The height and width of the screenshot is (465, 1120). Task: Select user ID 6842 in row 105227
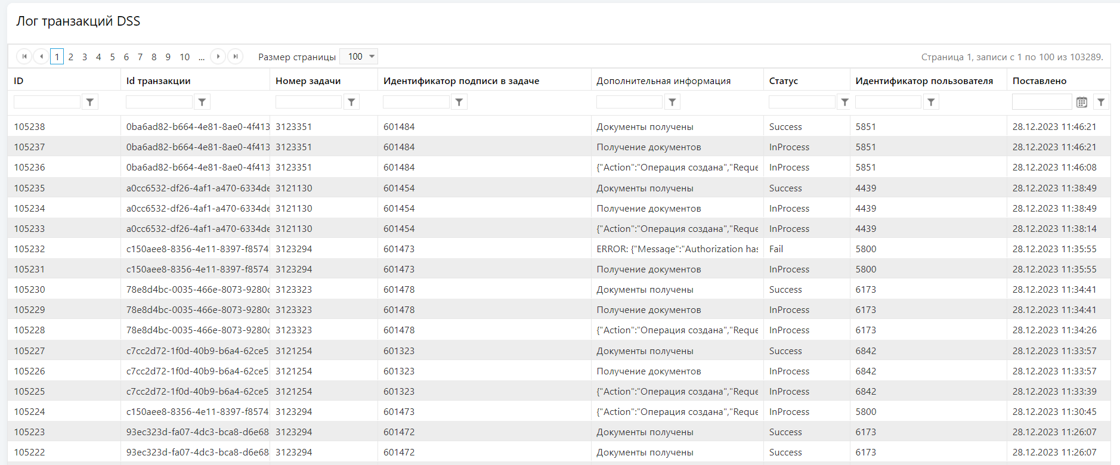click(865, 351)
